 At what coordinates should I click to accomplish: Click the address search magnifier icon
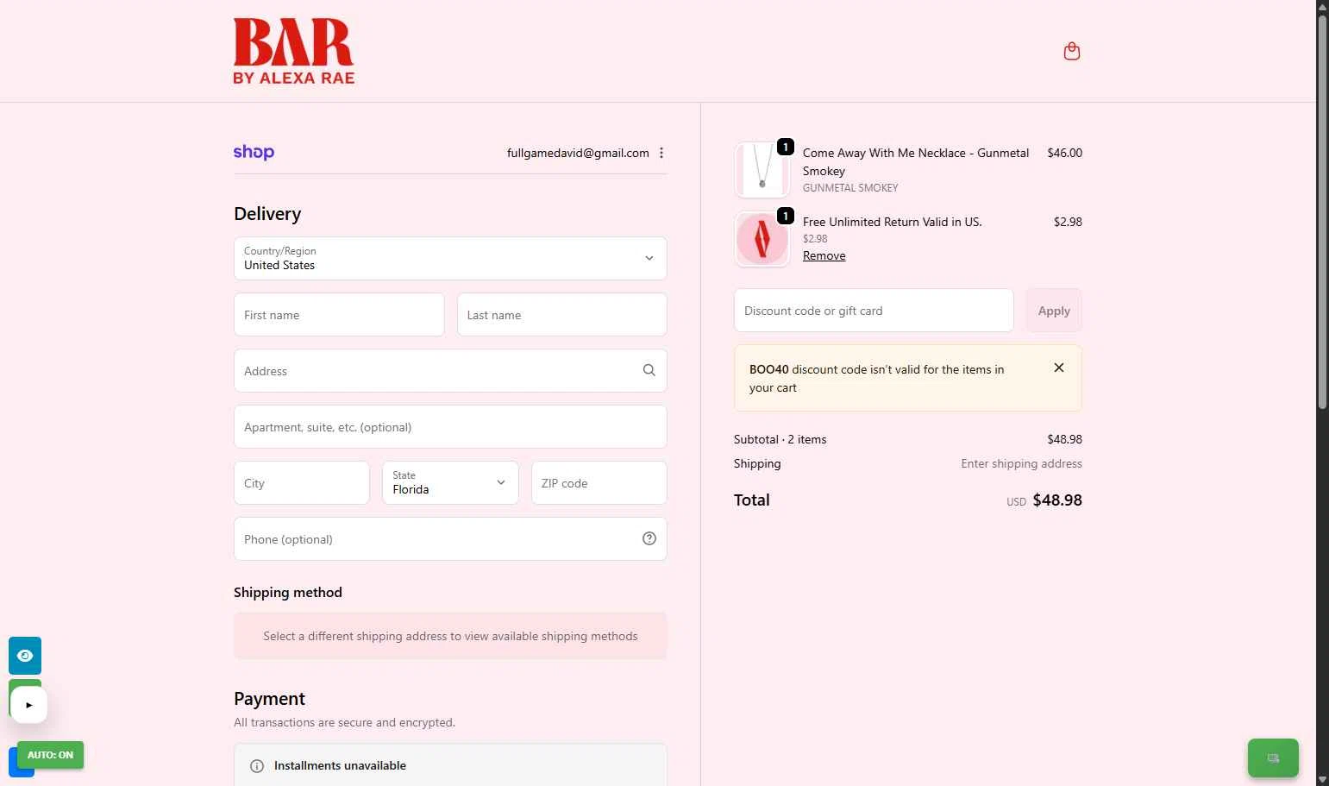coord(649,370)
